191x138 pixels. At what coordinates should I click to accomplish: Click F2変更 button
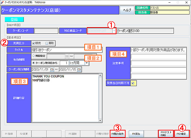coord(24,134)
